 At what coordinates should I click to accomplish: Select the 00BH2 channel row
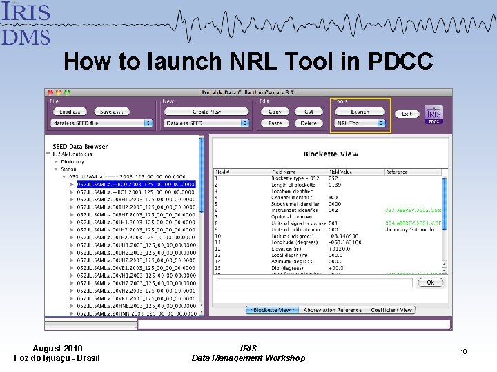[x=136, y=207]
